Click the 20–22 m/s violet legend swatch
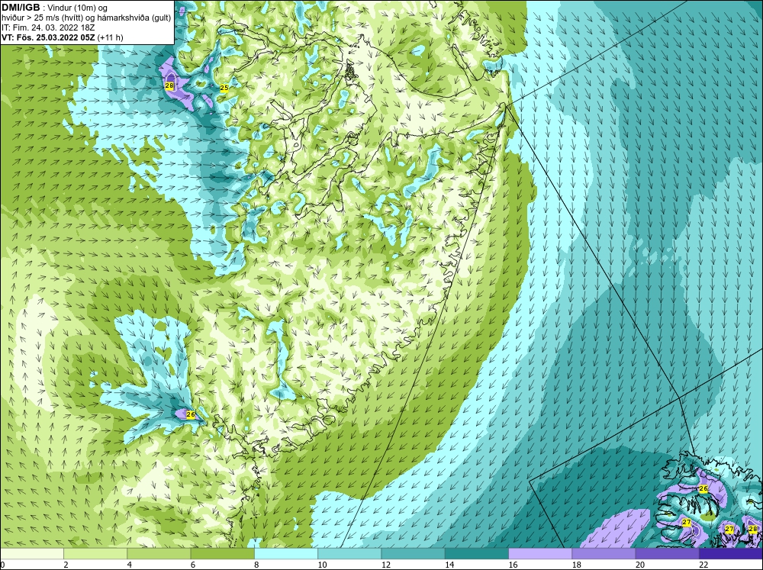 pyautogui.click(x=667, y=554)
